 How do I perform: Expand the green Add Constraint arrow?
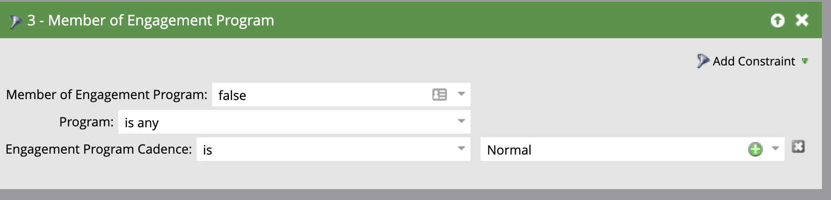click(x=805, y=61)
